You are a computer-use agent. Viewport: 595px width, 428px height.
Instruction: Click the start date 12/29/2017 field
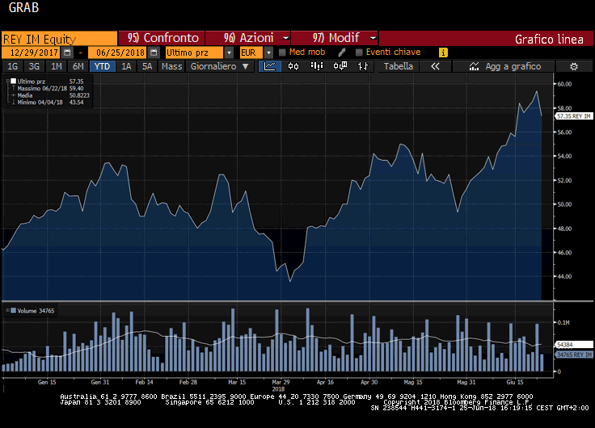[32, 52]
